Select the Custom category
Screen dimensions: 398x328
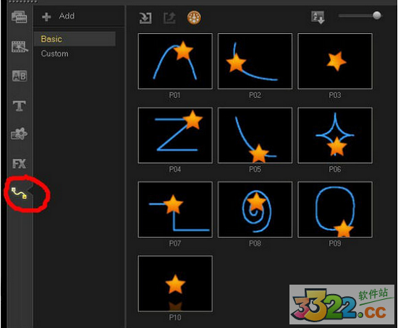click(54, 53)
